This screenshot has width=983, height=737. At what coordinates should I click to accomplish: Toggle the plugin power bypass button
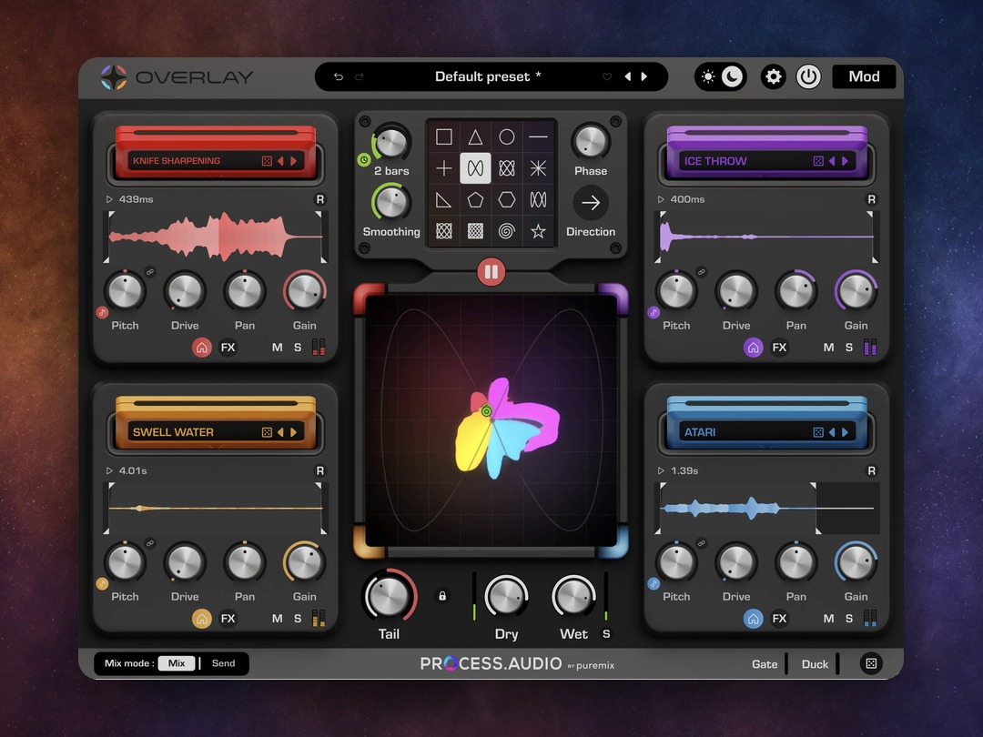808,77
